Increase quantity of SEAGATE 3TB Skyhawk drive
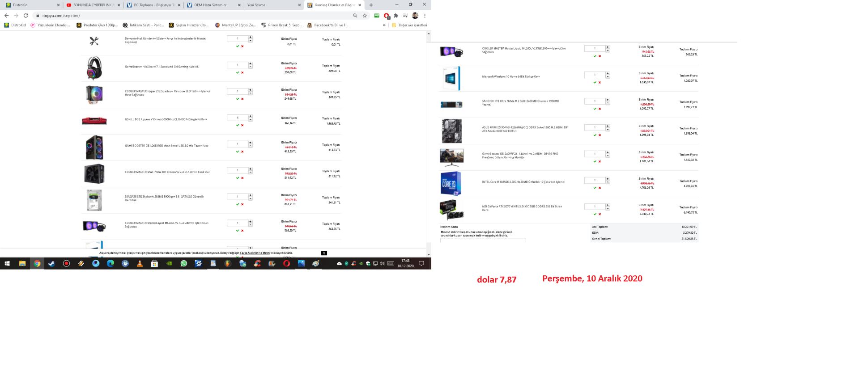The width and height of the screenshot is (859, 367). (251, 195)
